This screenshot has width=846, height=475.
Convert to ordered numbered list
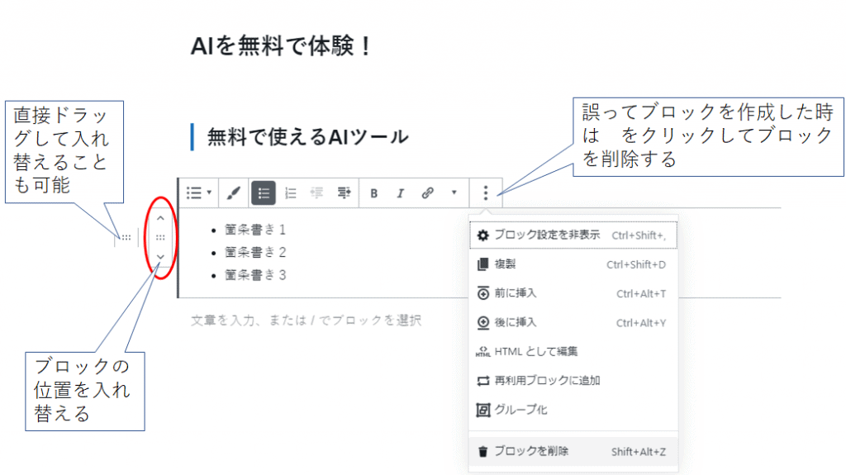pyautogui.click(x=290, y=193)
